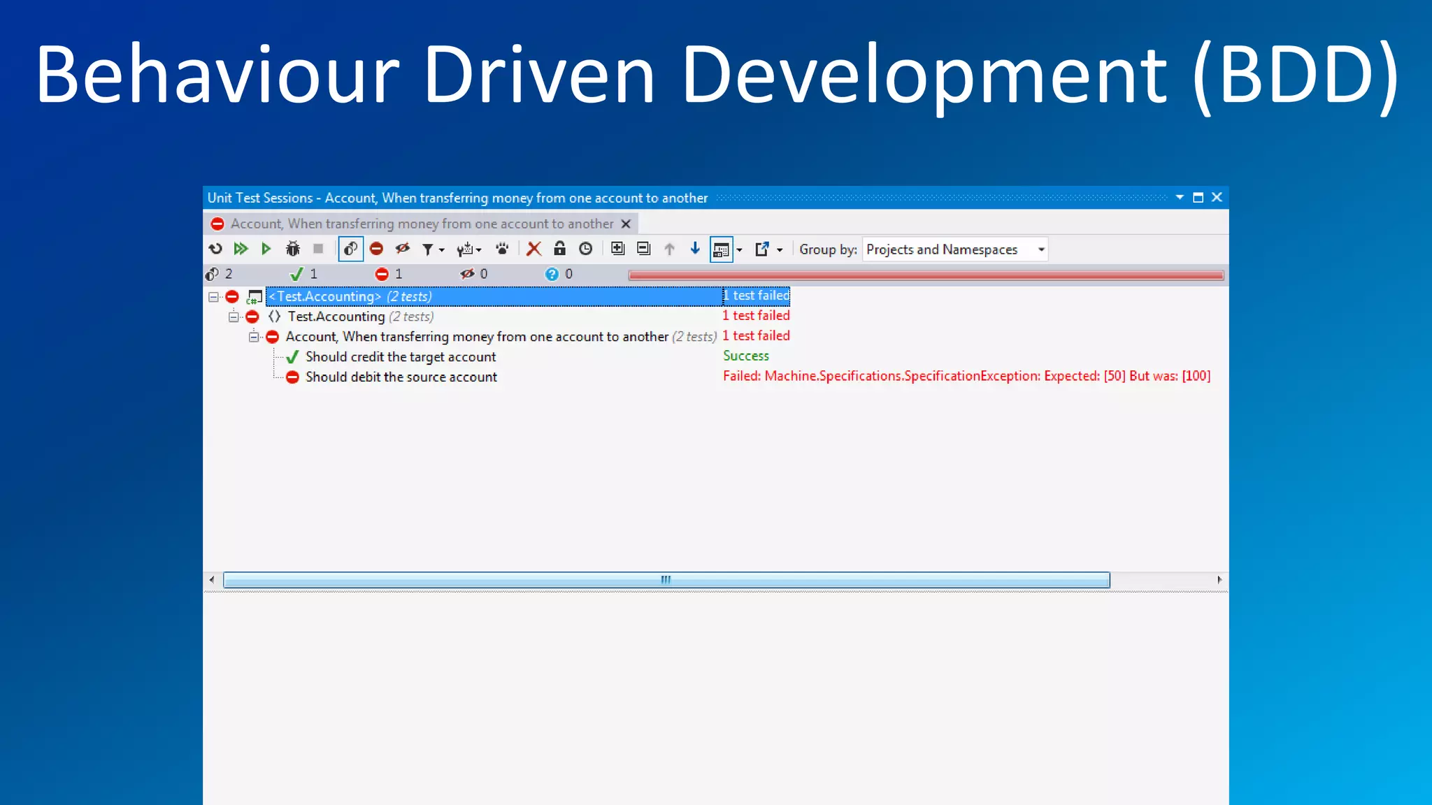Go to previous item with up arrow
Image resolution: width=1432 pixels, height=805 pixels.
(669, 249)
